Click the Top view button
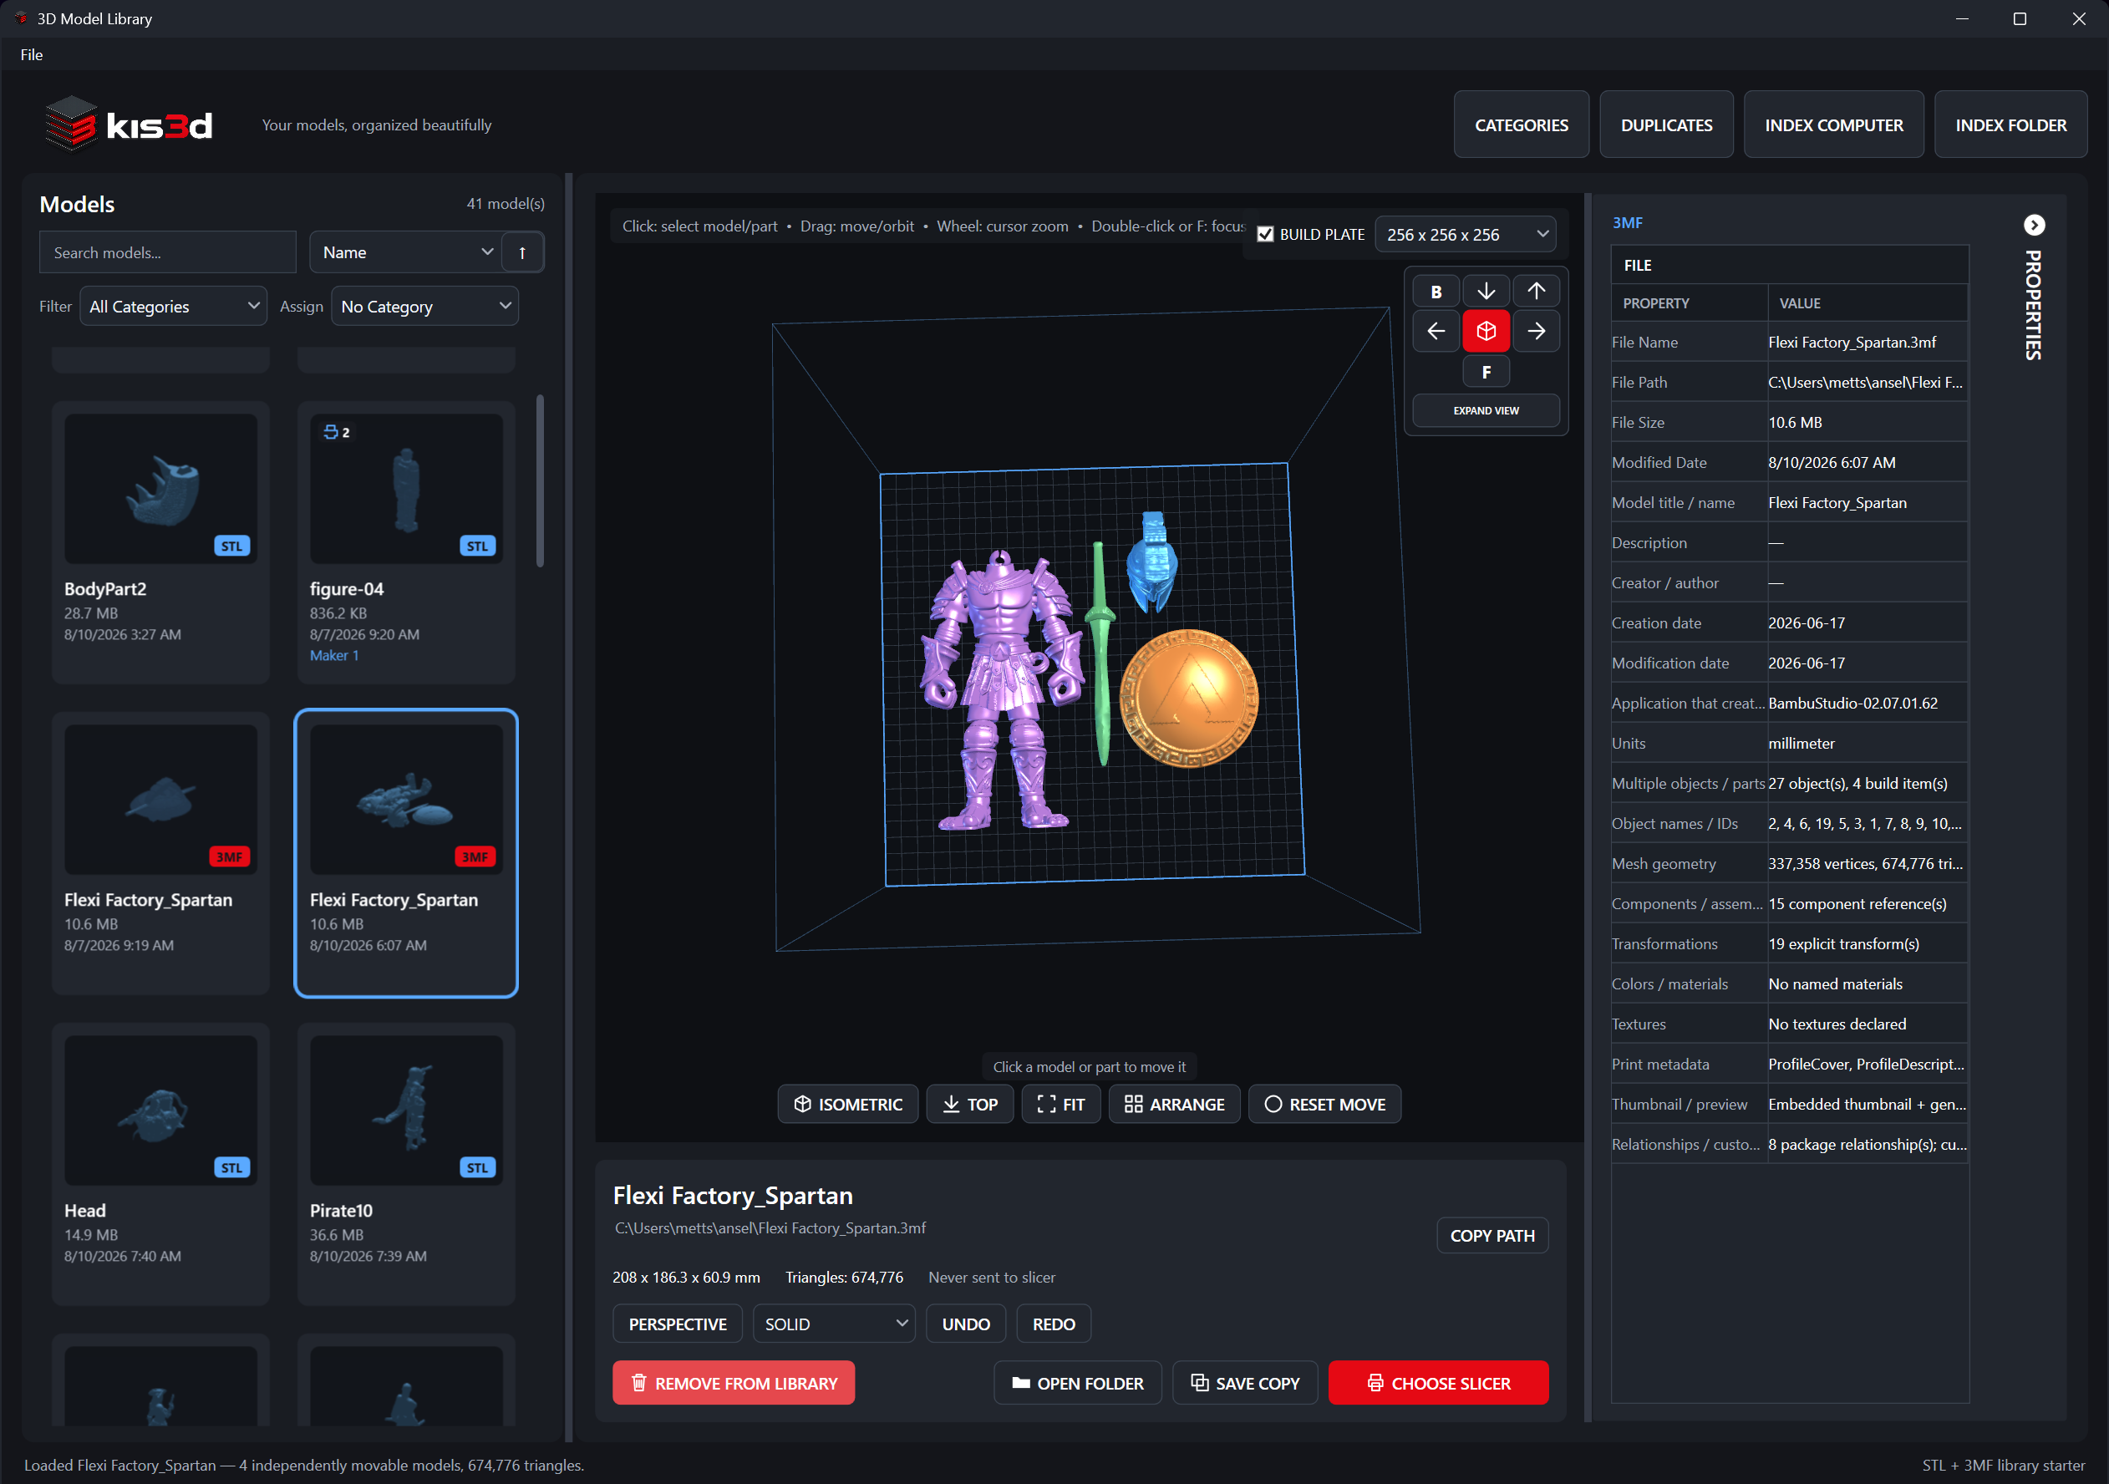The image size is (2109, 1484). pos(969,1104)
